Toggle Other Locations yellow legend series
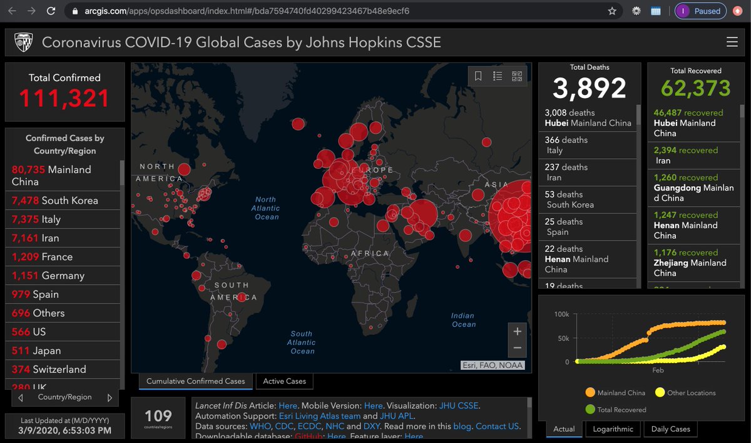 point(685,393)
